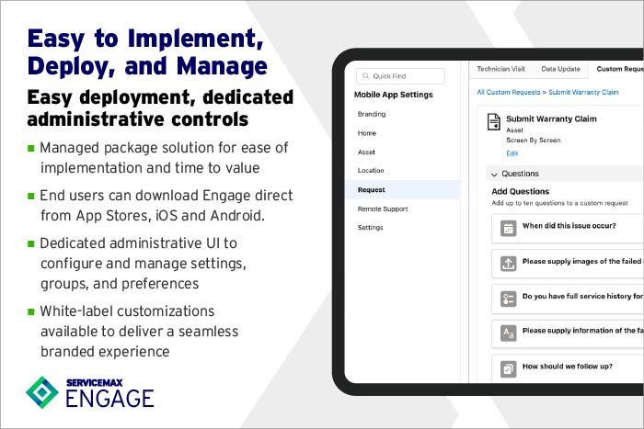Click the ServiceMax Engage logo

89,390
